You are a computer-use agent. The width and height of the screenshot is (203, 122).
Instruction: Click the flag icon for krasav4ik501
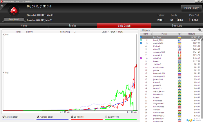pyautogui.click(x=180, y=74)
